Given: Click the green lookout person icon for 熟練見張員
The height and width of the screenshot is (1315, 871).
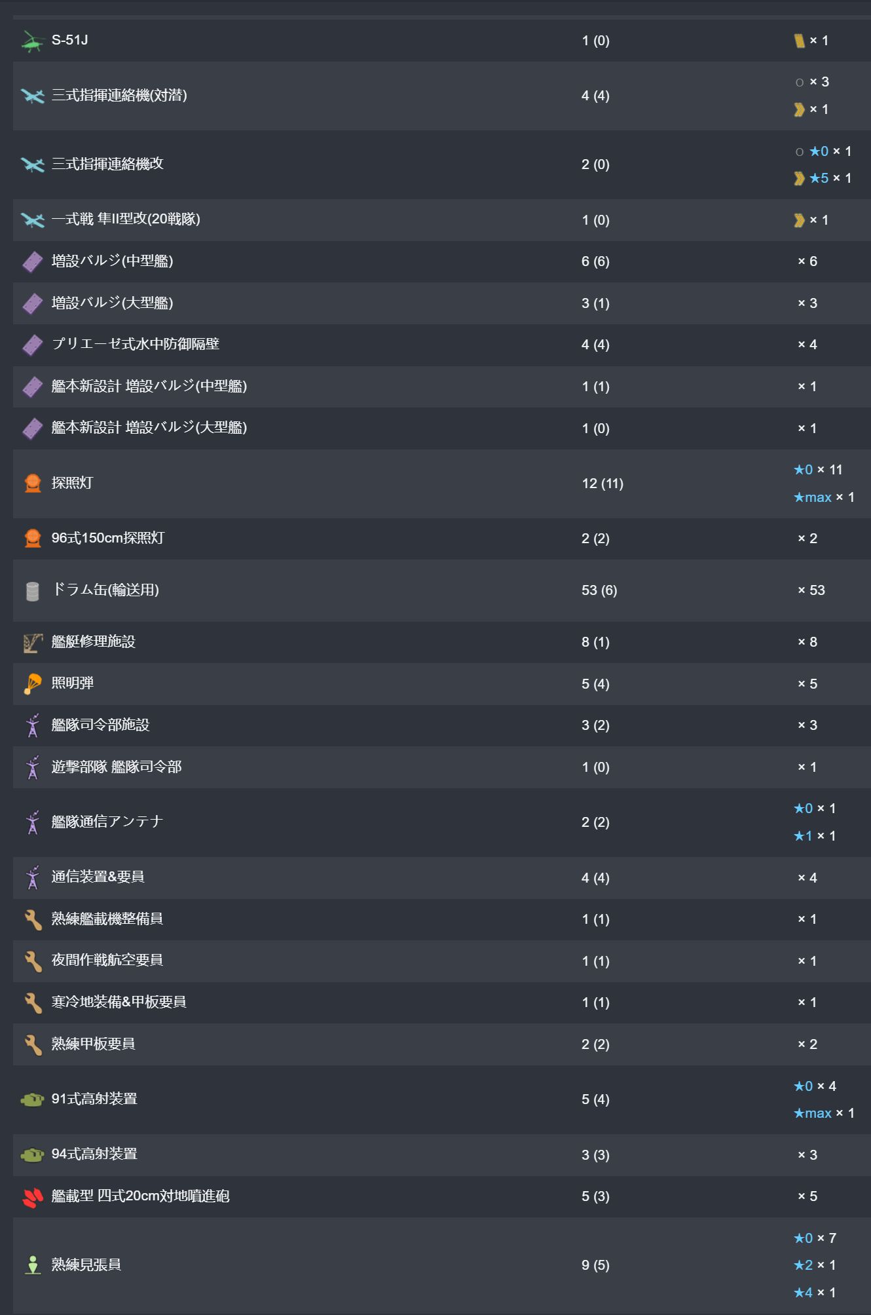Looking at the screenshot, I should 32,1265.
